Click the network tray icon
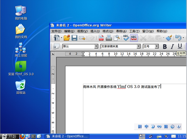This screenshot has width=187, height=139. [x=151, y=136]
